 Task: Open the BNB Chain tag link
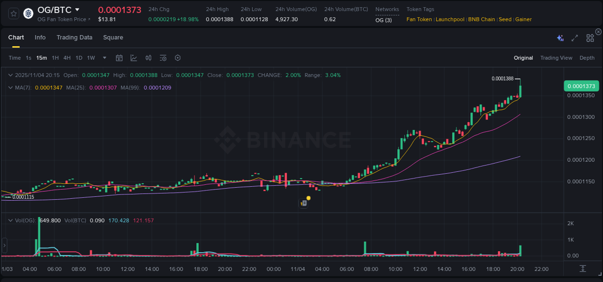(481, 19)
